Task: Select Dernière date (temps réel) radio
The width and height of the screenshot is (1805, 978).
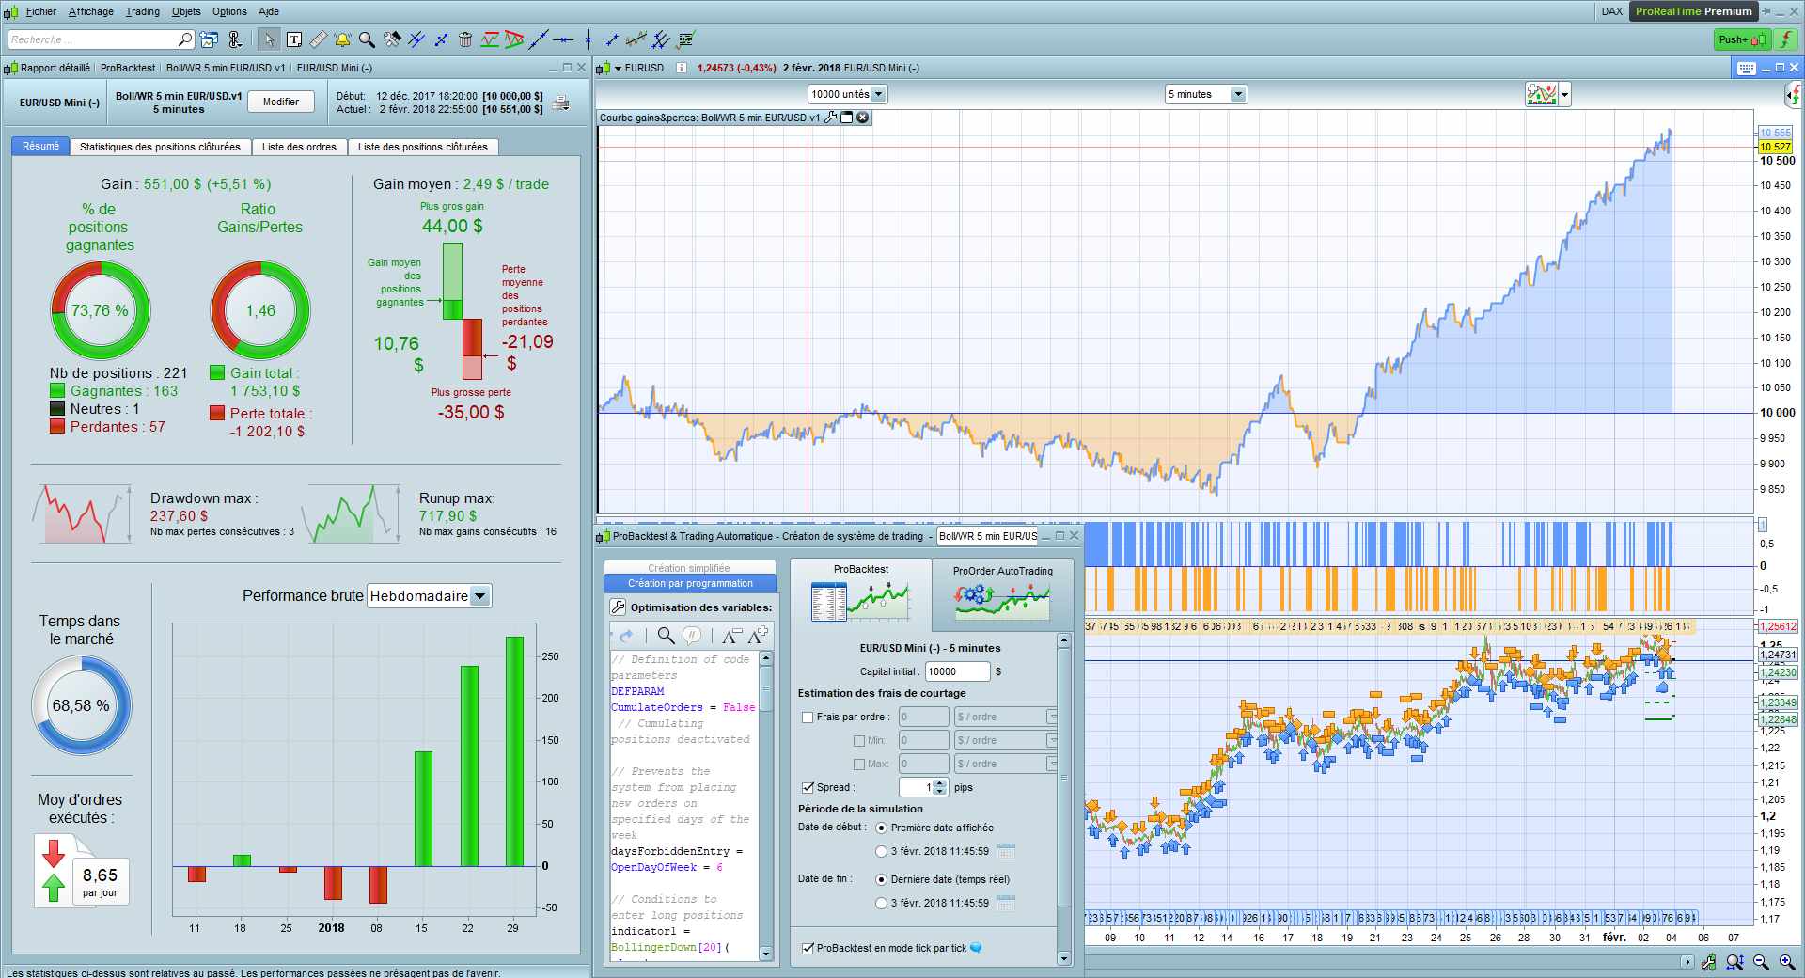Action: pyautogui.click(x=881, y=880)
